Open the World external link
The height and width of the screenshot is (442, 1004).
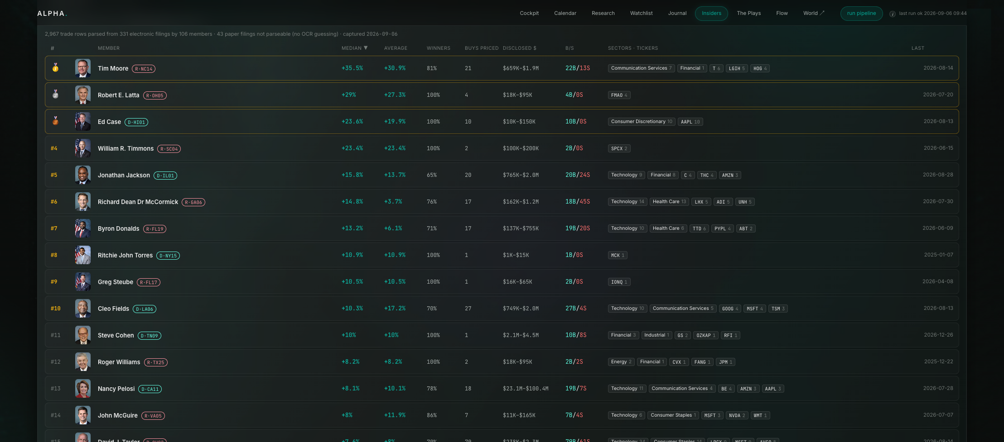pyautogui.click(x=814, y=13)
